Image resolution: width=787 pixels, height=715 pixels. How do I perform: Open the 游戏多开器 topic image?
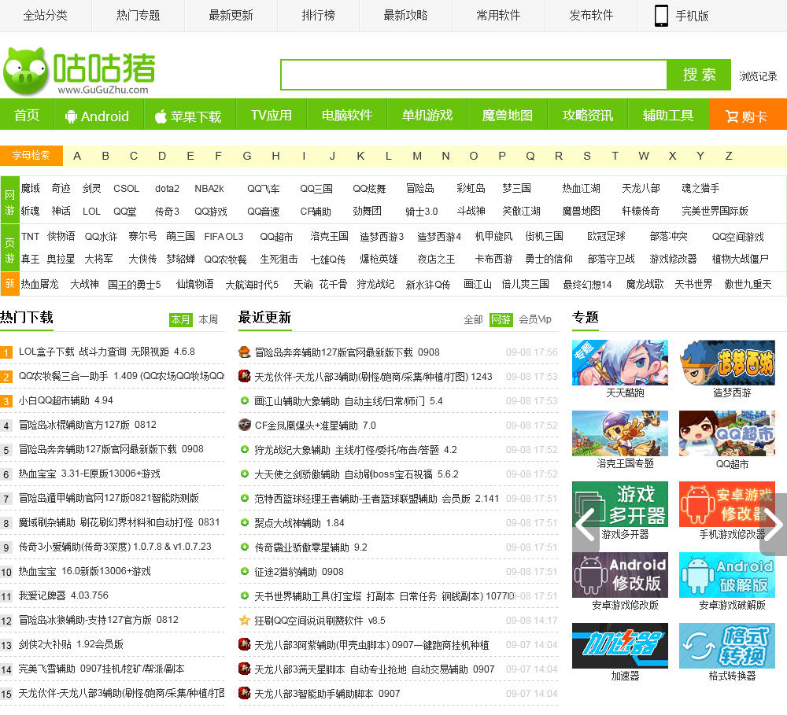[x=620, y=504]
